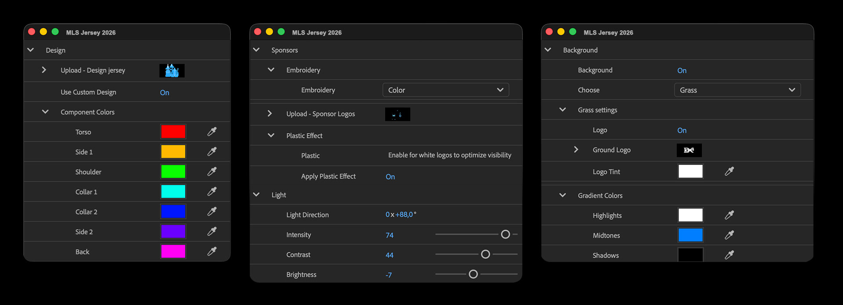Select the Collar 2 eyedropper tool
Viewport: 843px width, 305px height.
[x=212, y=212]
